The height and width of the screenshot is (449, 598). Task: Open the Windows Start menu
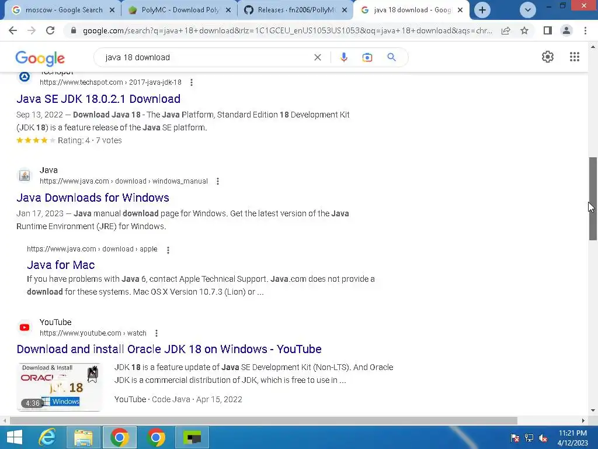15,437
